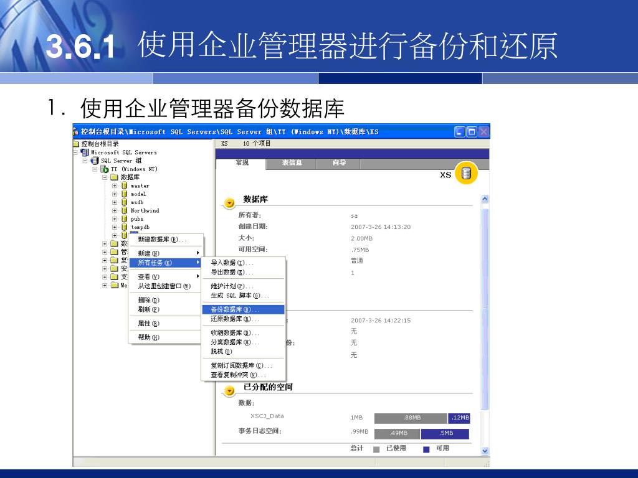Click the TT (Windows NT) server icon
Image resolution: width=638 pixels, height=478 pixels.
[x=105, y=169]
